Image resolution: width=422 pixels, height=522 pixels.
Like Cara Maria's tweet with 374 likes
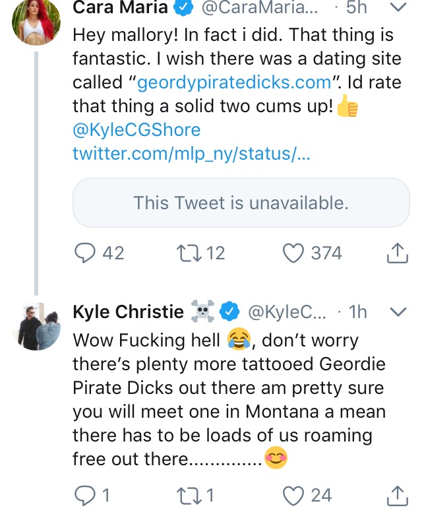coord(293,253)
